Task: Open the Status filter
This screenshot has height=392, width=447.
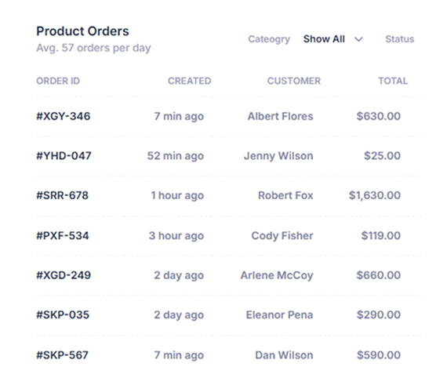Action: tap(399, 39)
